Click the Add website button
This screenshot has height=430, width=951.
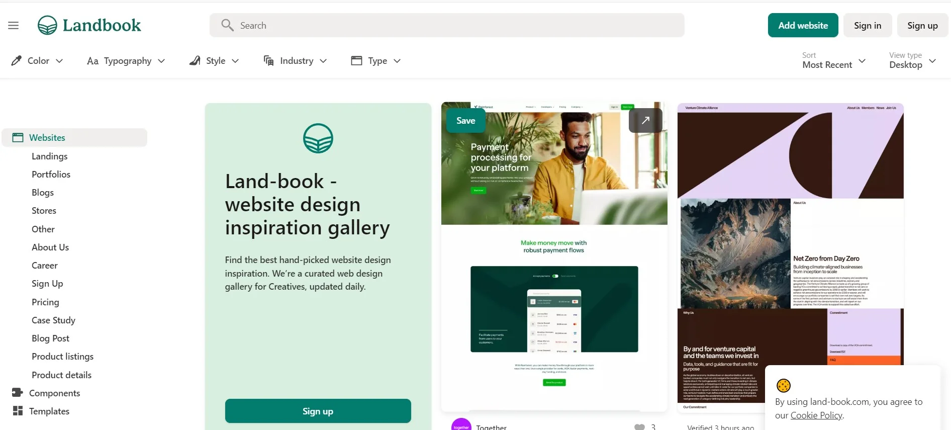coord(803,25)
